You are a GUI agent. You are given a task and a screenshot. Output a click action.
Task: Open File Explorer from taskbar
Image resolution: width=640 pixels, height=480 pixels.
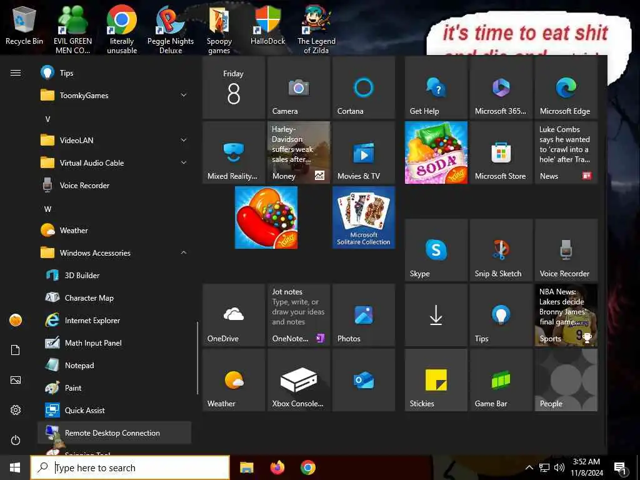point(246,467)
